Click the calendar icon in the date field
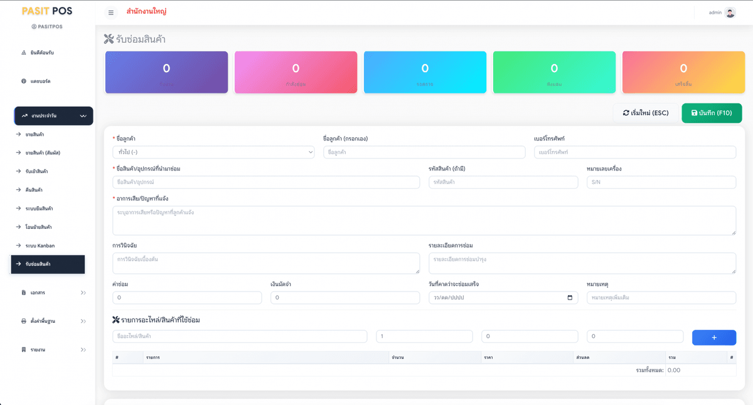This screenshot has width=753, height=405. 570,298
